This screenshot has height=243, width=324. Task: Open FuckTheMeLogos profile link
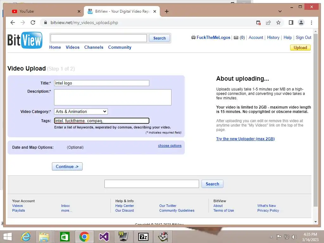pos(213,38)
